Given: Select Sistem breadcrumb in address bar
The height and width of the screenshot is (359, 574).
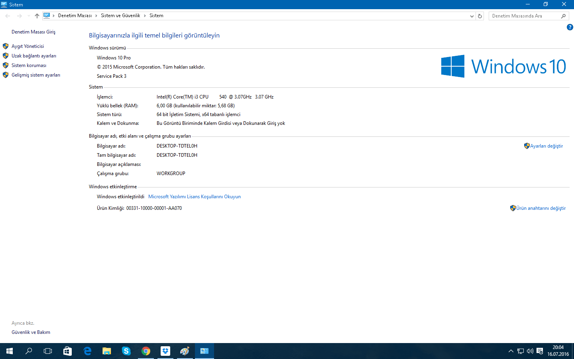Looking at the screenshot, I should [x=156, y=16].
